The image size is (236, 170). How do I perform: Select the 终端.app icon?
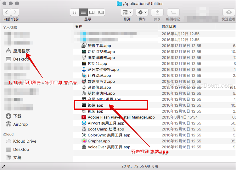point(84,105)
